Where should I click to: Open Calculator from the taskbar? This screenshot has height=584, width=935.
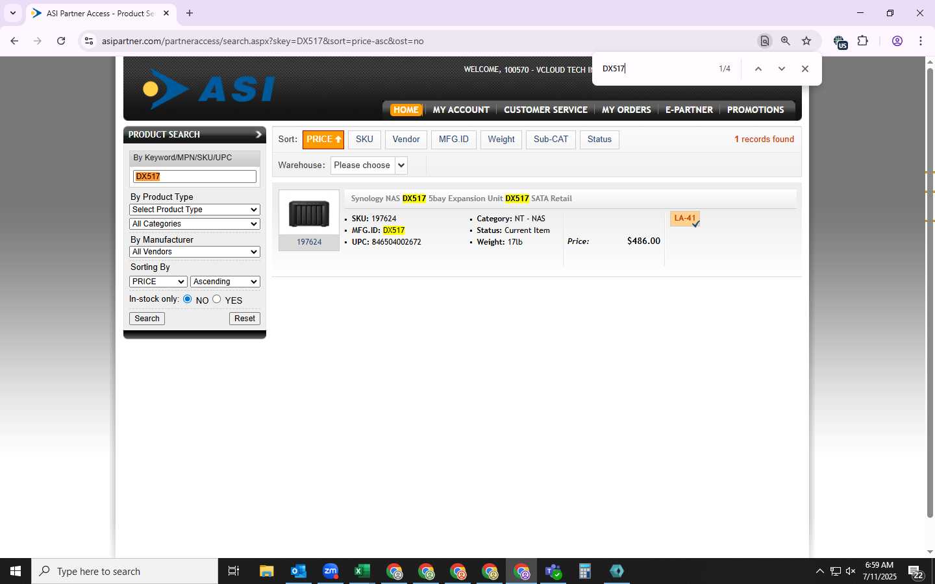click(x=585, y=571)
